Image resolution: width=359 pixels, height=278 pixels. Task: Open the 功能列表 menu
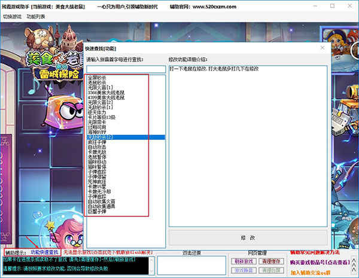pos(35,17)
